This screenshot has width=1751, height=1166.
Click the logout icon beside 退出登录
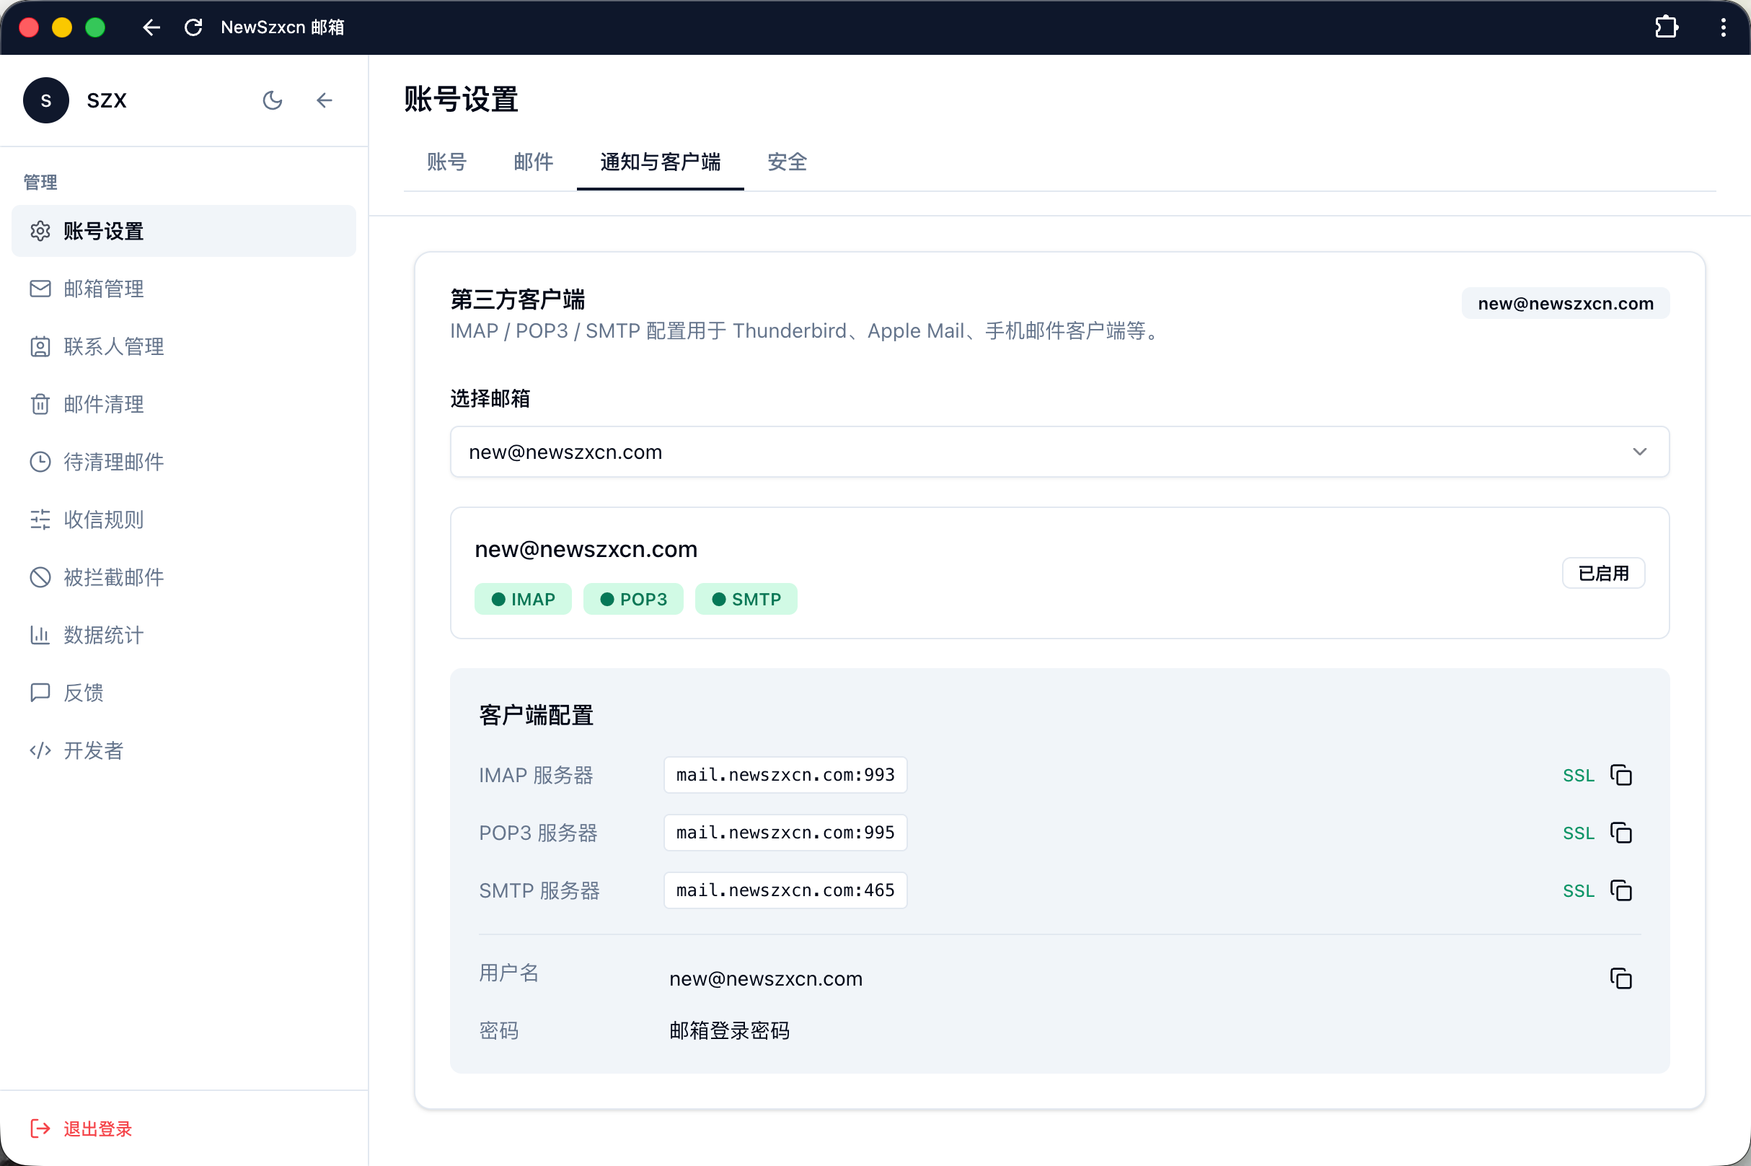point(40,1128)
